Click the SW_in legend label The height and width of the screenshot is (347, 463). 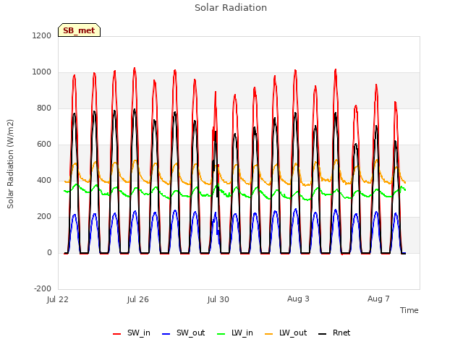(139, 333)
